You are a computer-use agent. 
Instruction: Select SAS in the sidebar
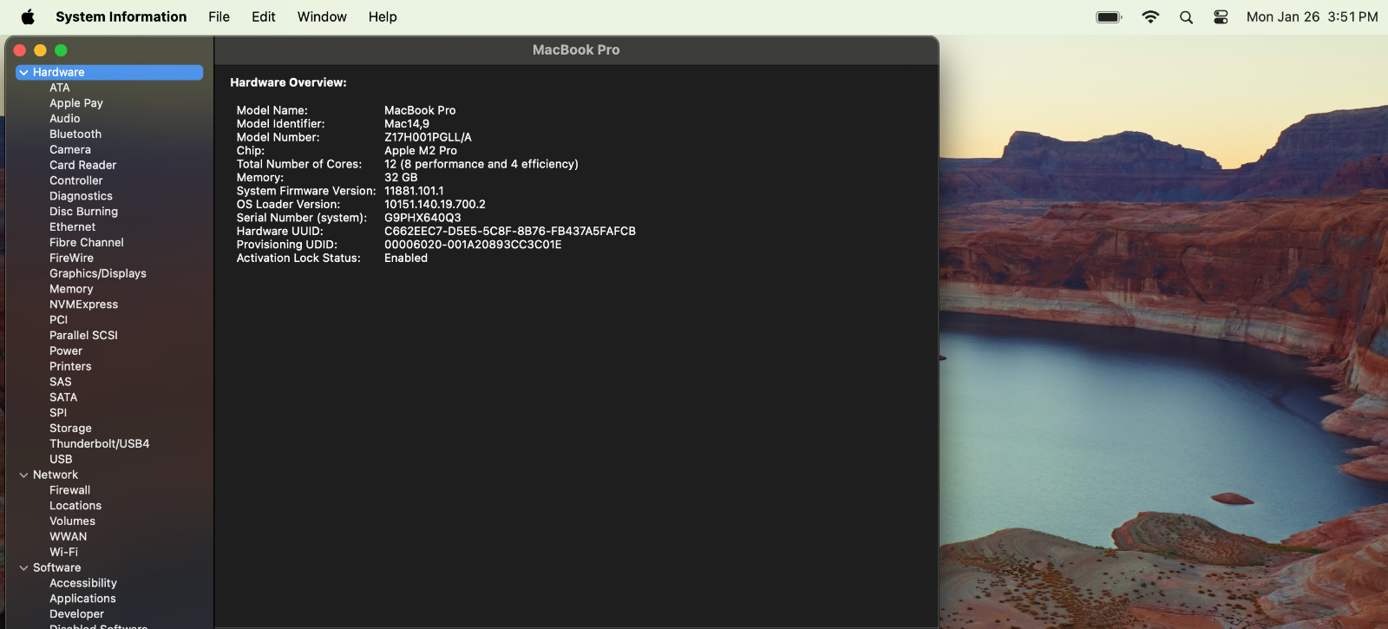pyautogui.click(x=61, y=383)
